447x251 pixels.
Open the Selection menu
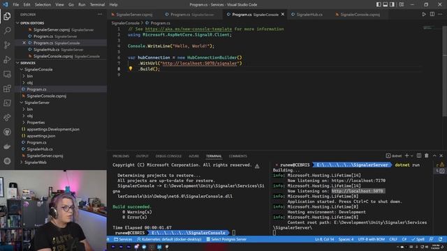pyautogui.click(x=43, y=5)
